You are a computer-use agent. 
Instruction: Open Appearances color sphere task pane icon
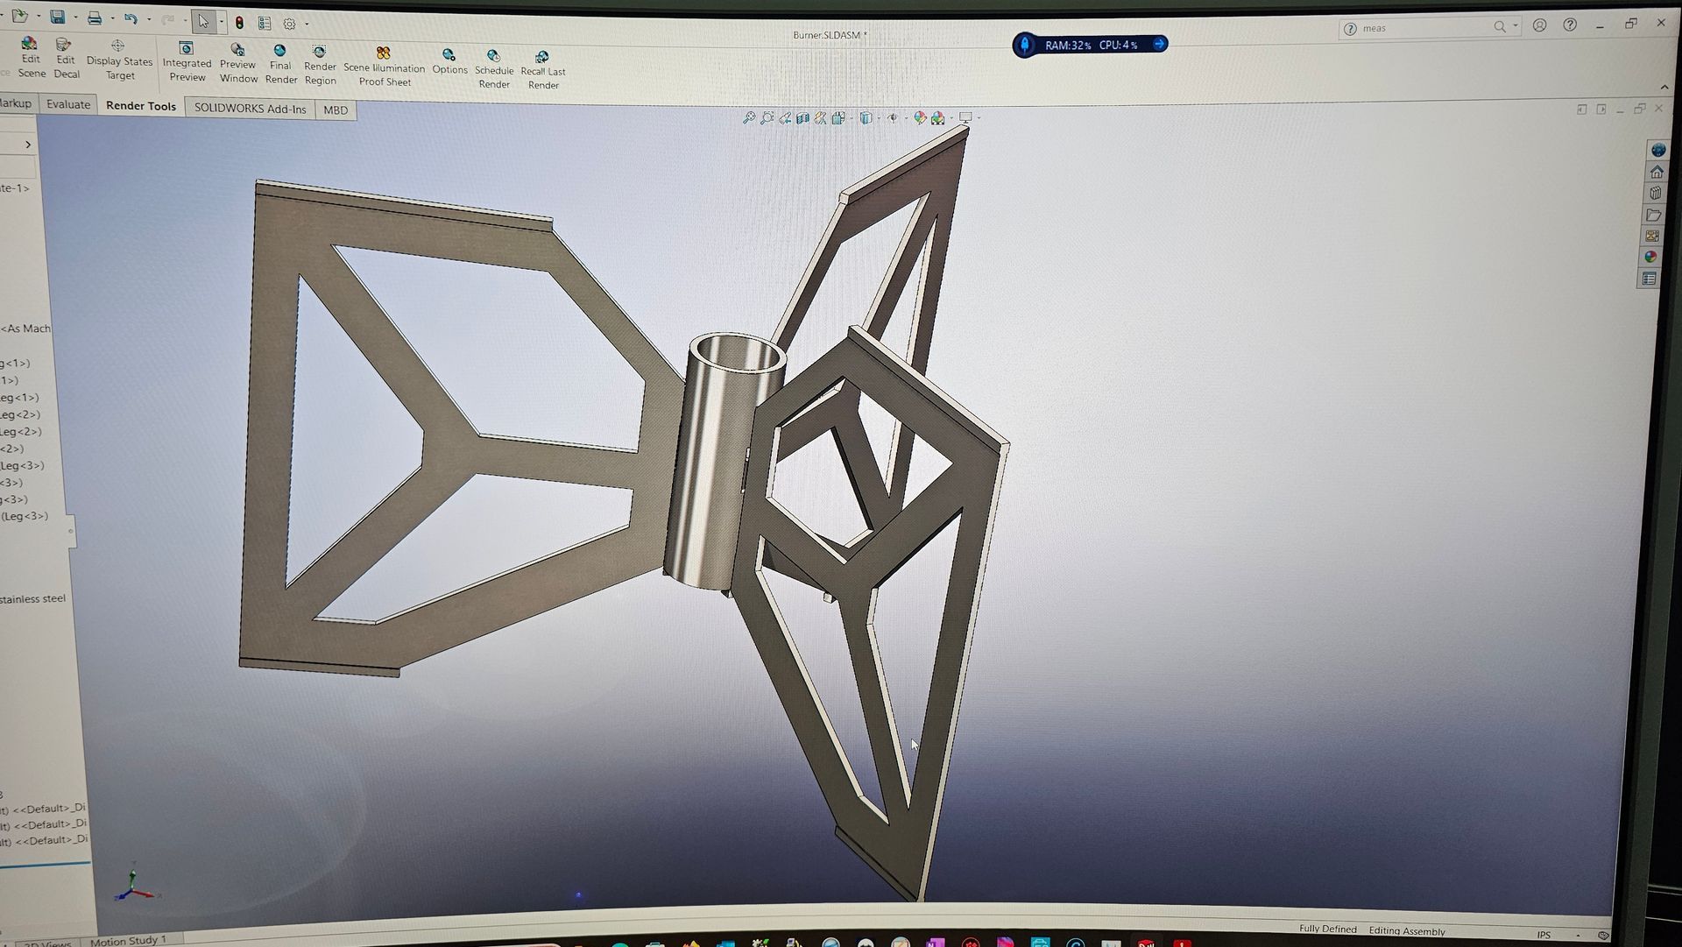tap(1650, 257)
